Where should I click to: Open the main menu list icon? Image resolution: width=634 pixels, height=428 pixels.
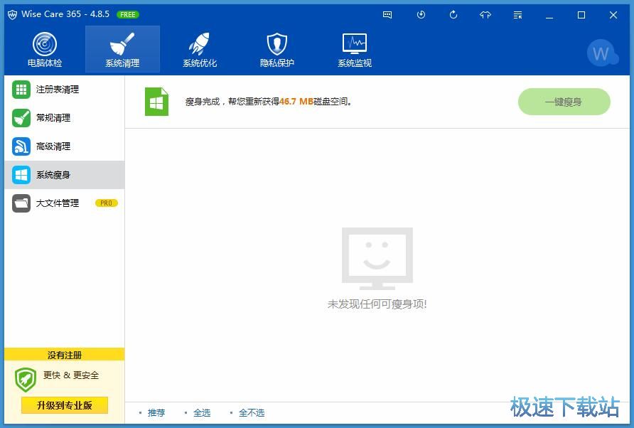[x=517, y=15]
